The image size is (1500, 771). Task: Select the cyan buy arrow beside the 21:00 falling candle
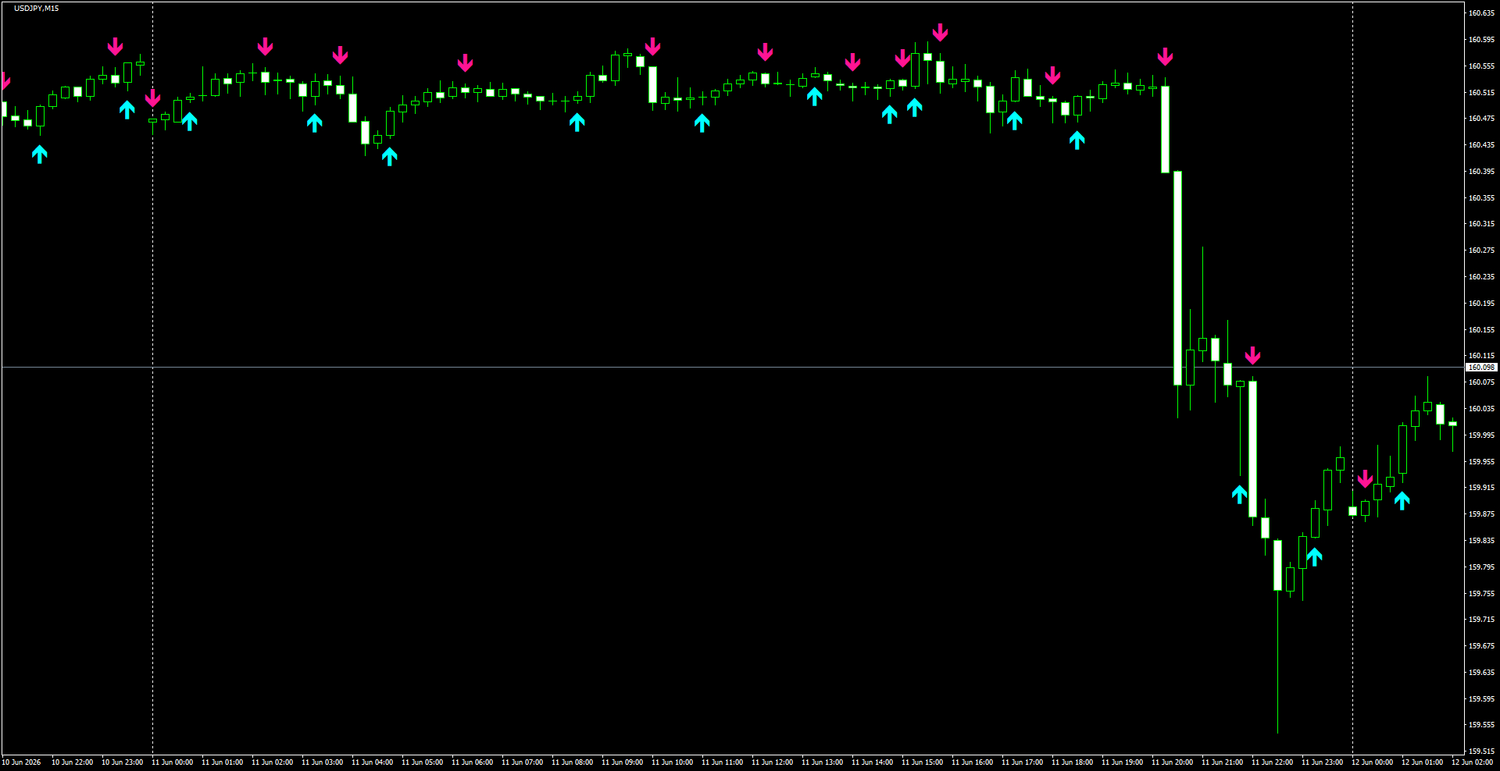pos(1240,494)
